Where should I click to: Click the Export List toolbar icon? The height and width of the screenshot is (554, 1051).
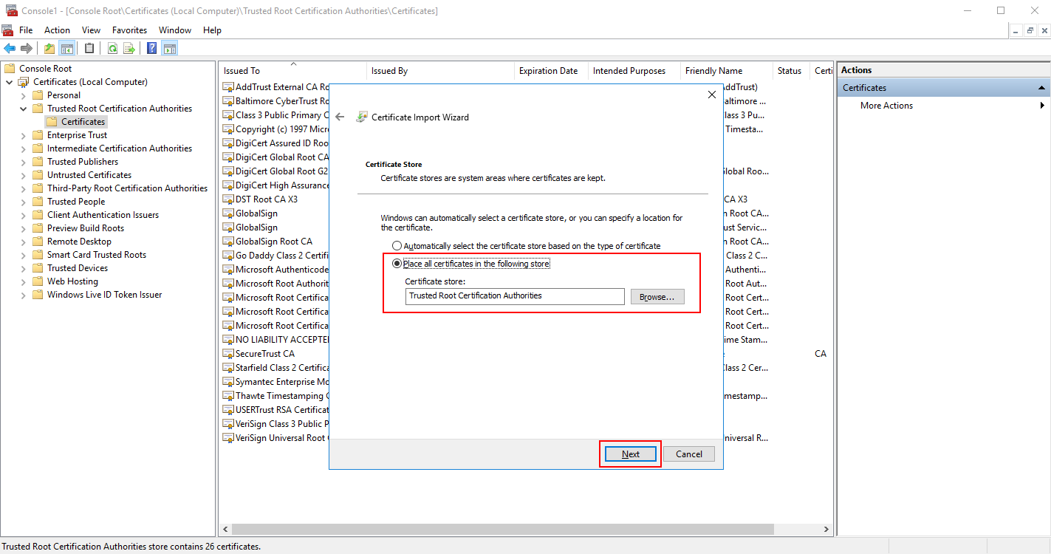point(129,48)
